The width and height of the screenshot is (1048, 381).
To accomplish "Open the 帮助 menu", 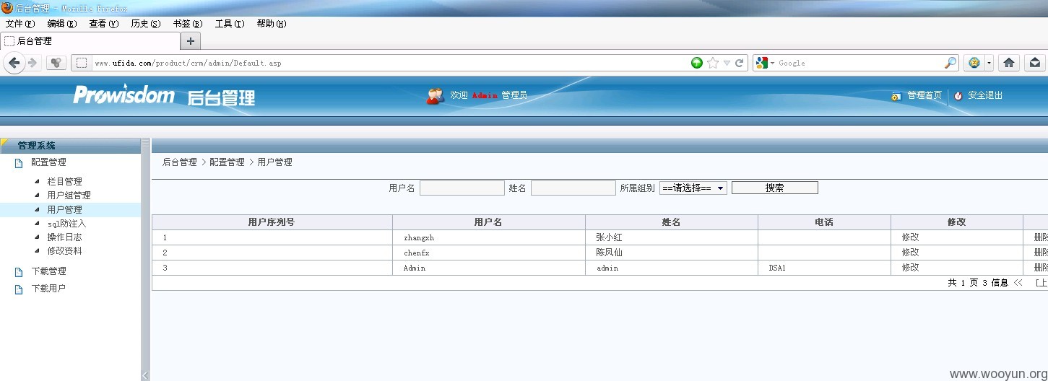I will click(x=272, y=24).
